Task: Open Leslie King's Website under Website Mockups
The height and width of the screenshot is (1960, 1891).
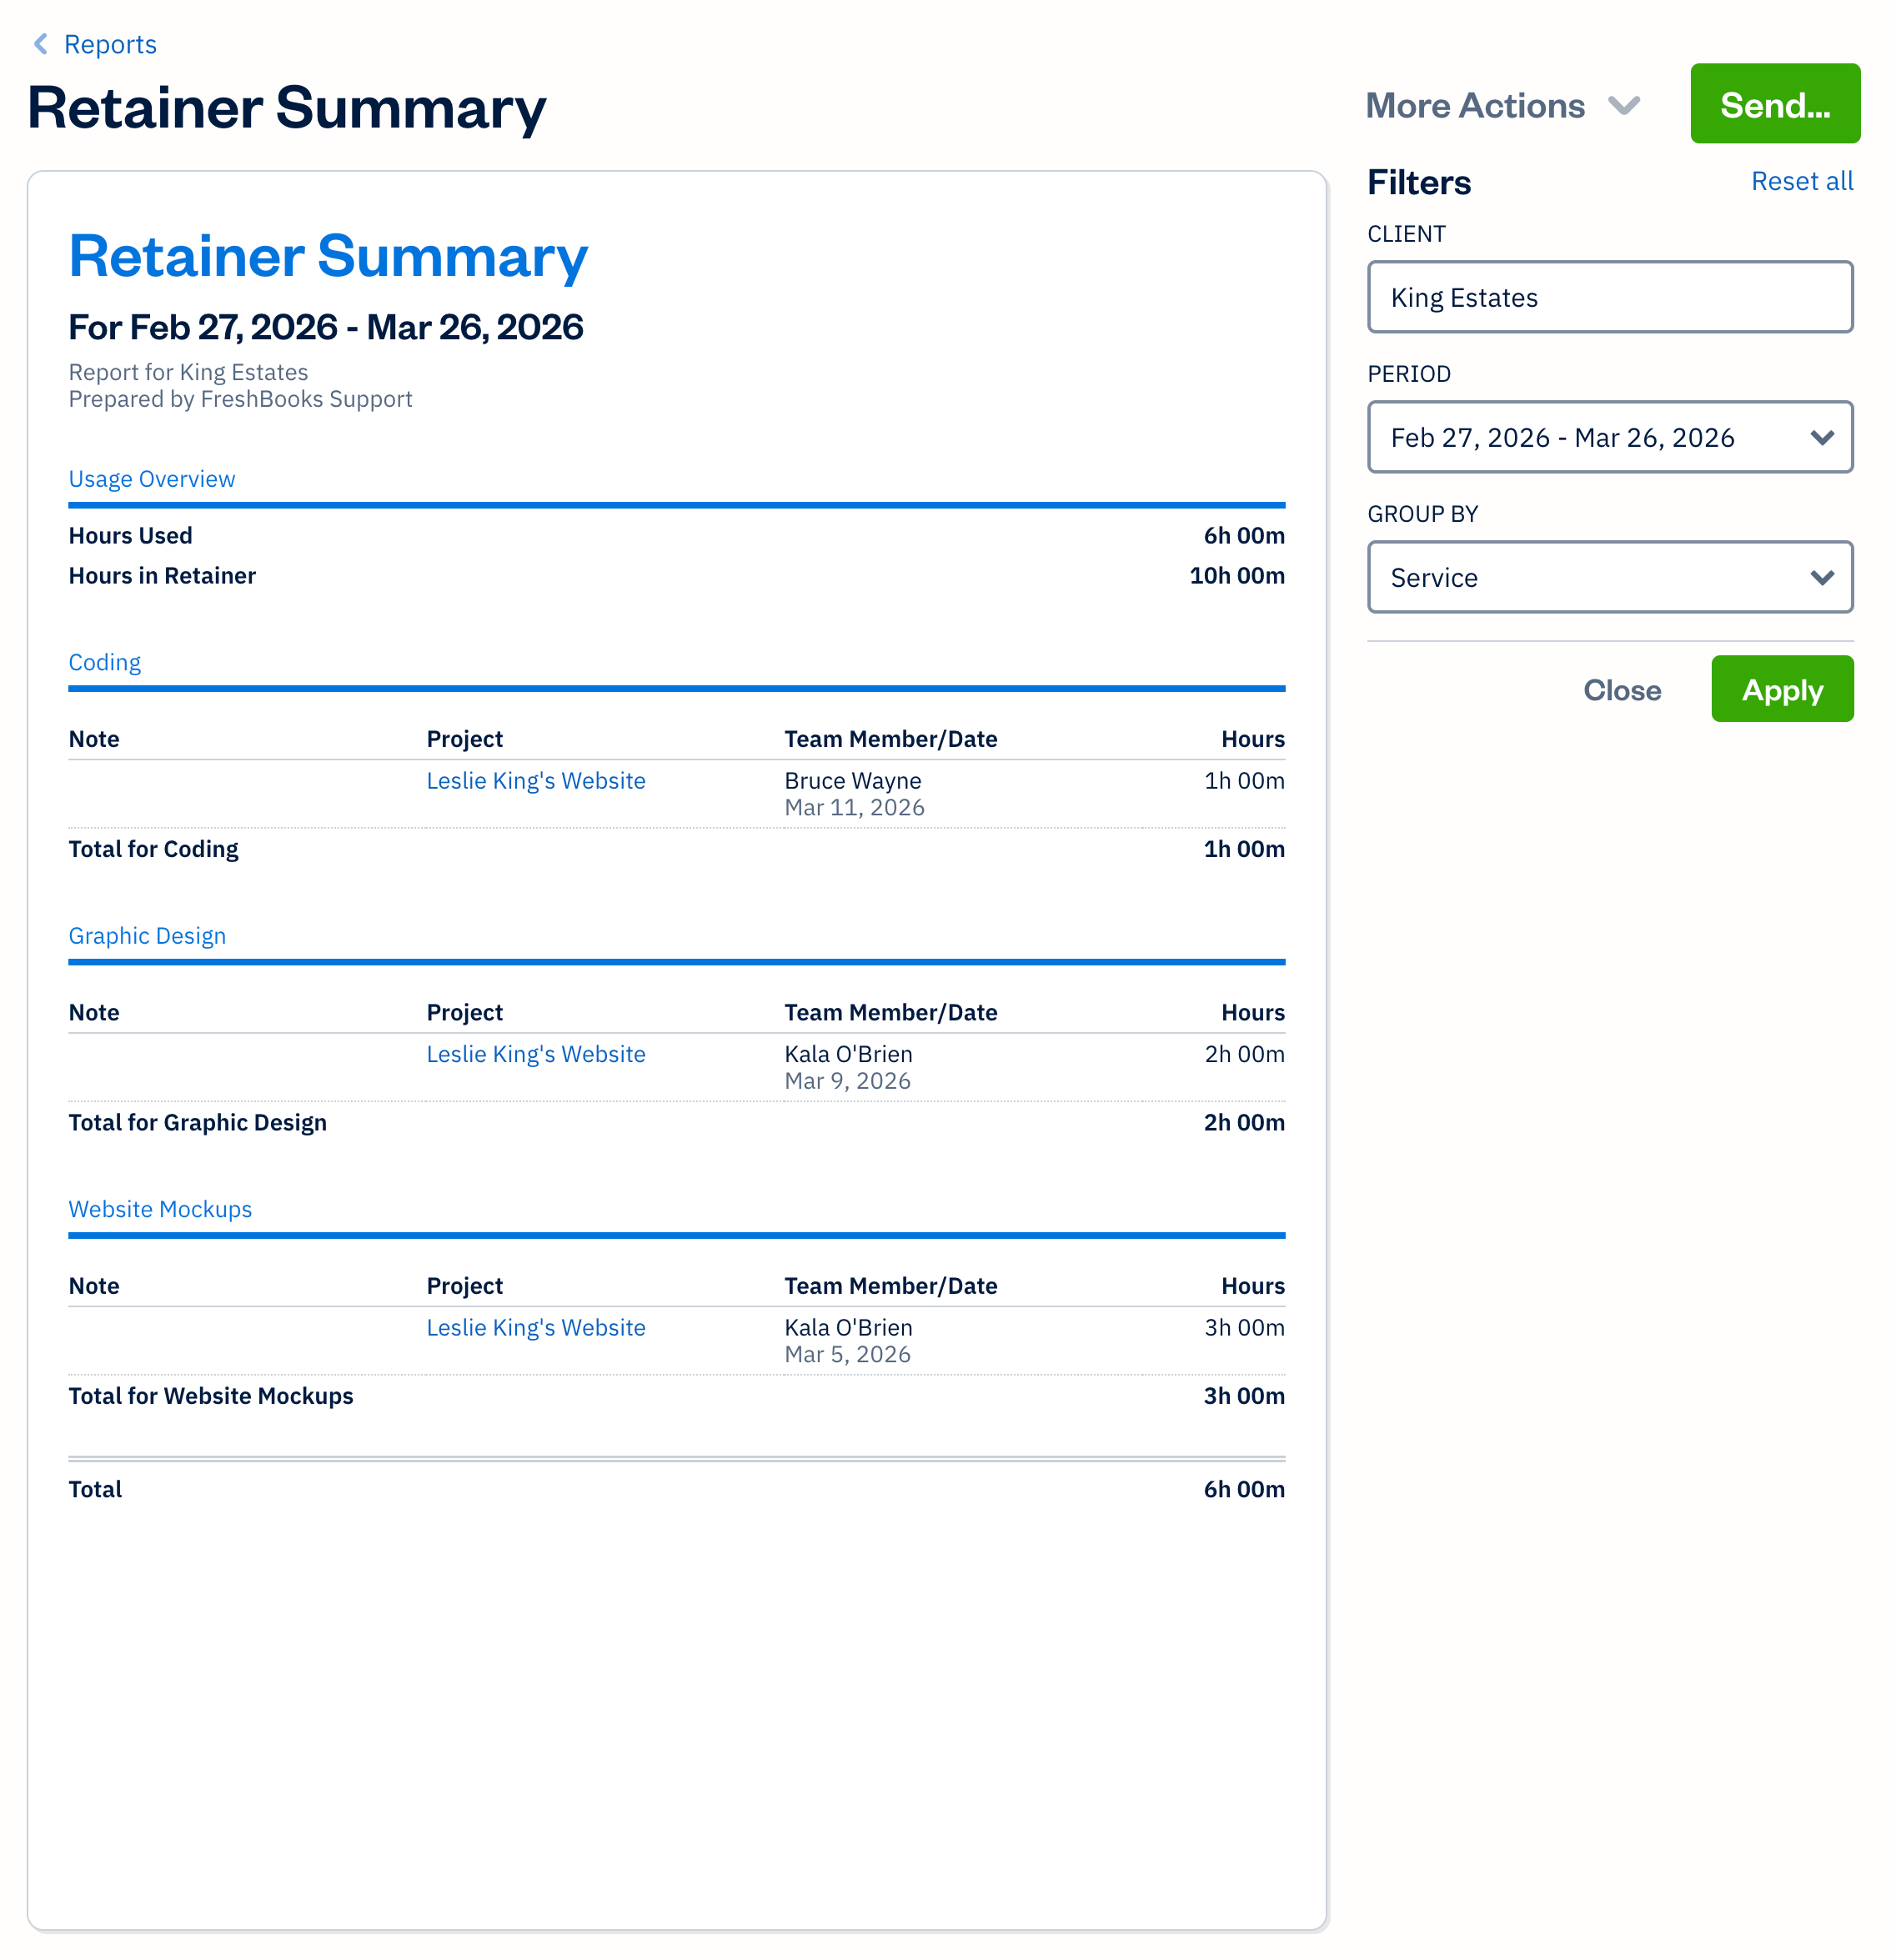Action: tap(536, 1328)
